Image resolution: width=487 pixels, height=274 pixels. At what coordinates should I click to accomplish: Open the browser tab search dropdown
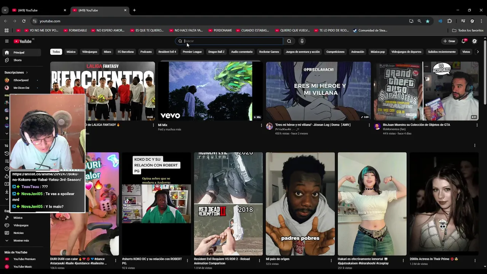5,10
